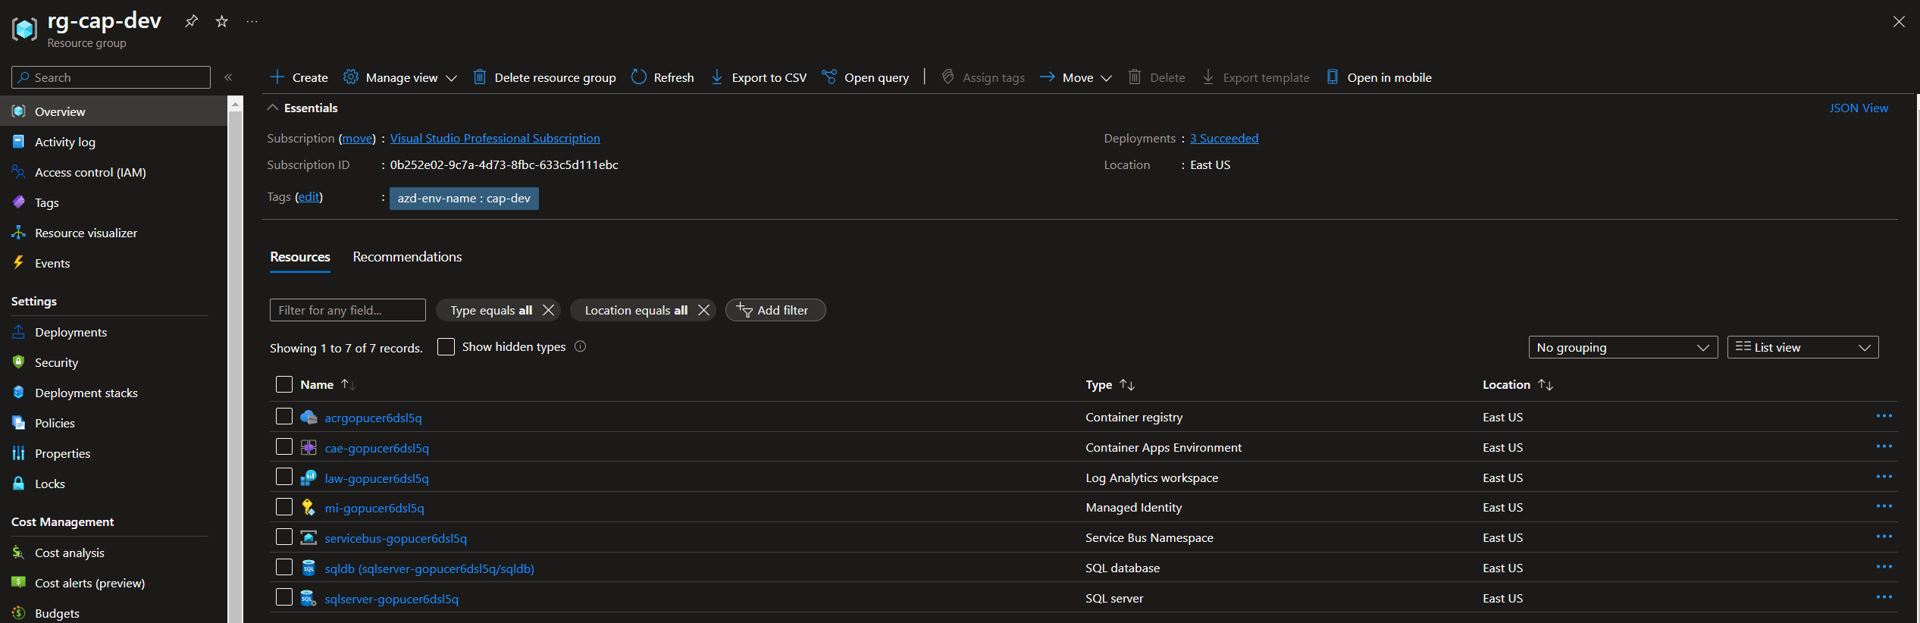This screenshot has width=1920, height=623.
Task: Collapse the Essentials section
Action: pos(273,108)
